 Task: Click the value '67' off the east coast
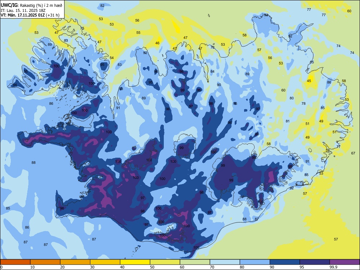[353, 153]
